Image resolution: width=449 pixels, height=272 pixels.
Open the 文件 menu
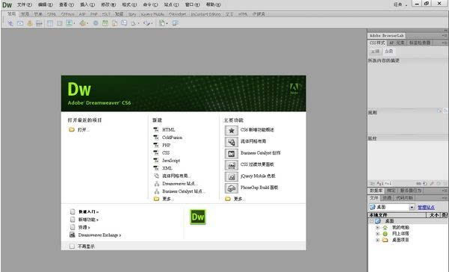tap(25, 4)
